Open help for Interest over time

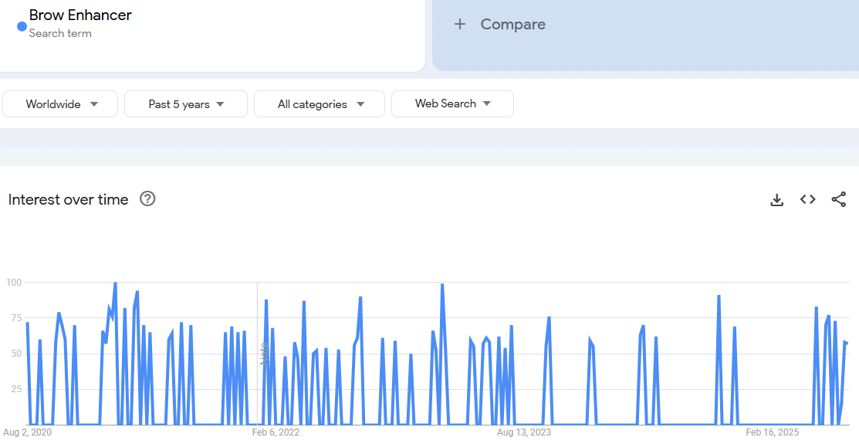click(x=147, y=199)
